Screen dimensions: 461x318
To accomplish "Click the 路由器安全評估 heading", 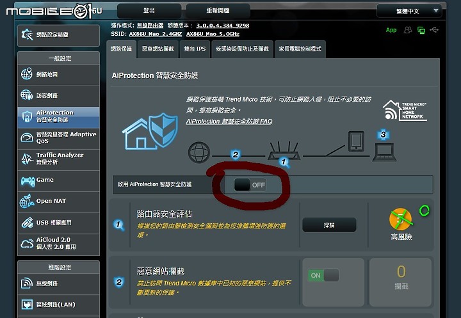I will [x=164, y=214].
